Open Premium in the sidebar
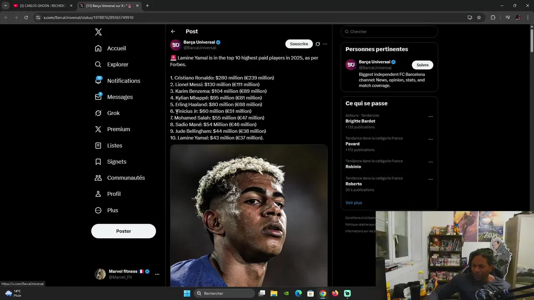This screenshot has width=534, height=300. (113, 129)
